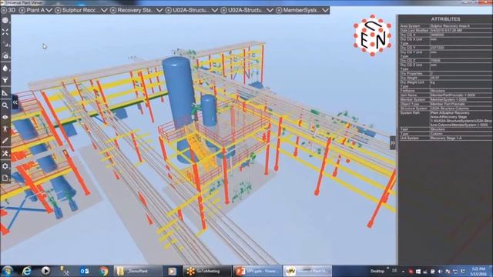Click the Member System attribute row
493x277 pixels.
coord(445,99)
